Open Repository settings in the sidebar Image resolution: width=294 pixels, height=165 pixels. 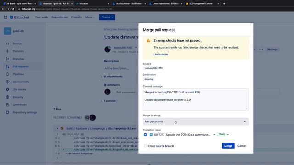click(24, 112)
